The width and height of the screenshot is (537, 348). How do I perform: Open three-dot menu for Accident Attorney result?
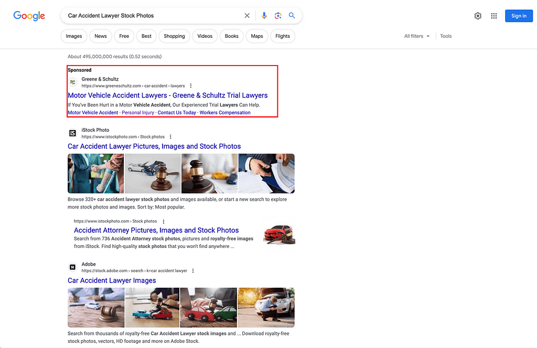tap(164, 221)
